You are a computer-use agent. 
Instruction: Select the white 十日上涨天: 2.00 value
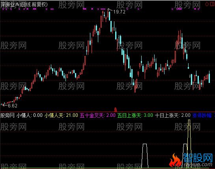tap(172, 115)
